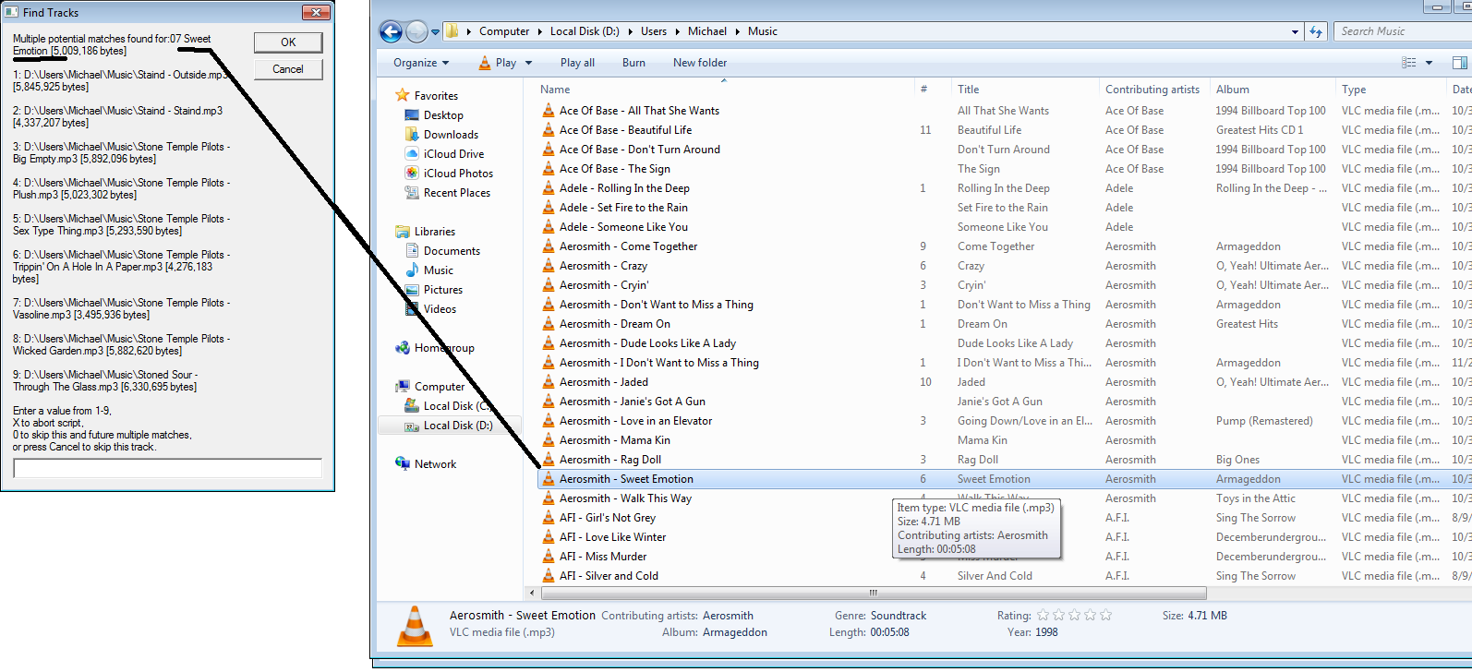Click New folder in the toolbar
This screenshot has width=1472, height=672.
[700, 63]
